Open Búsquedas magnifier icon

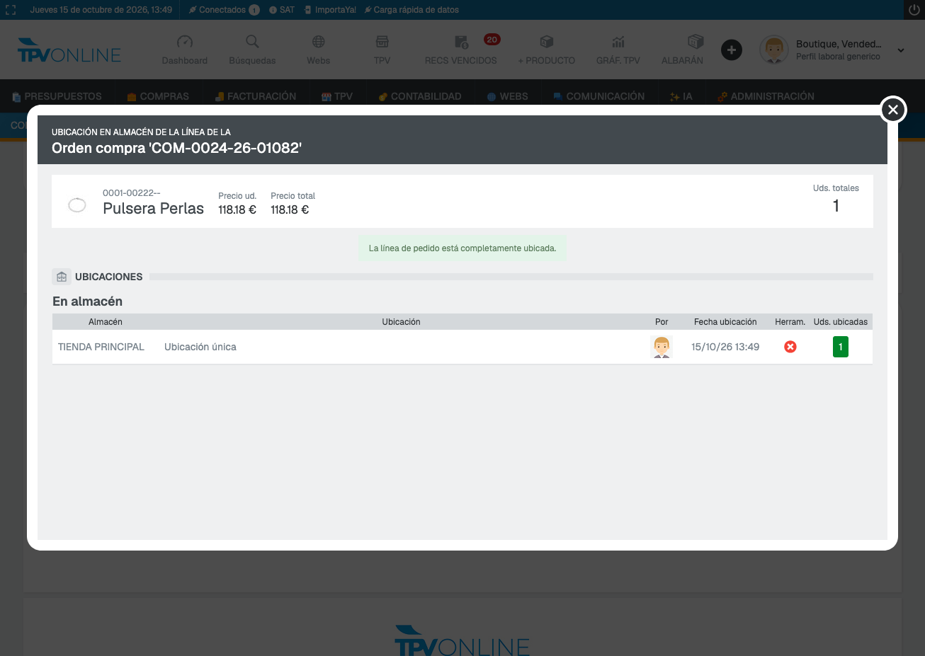click(252, 42)
